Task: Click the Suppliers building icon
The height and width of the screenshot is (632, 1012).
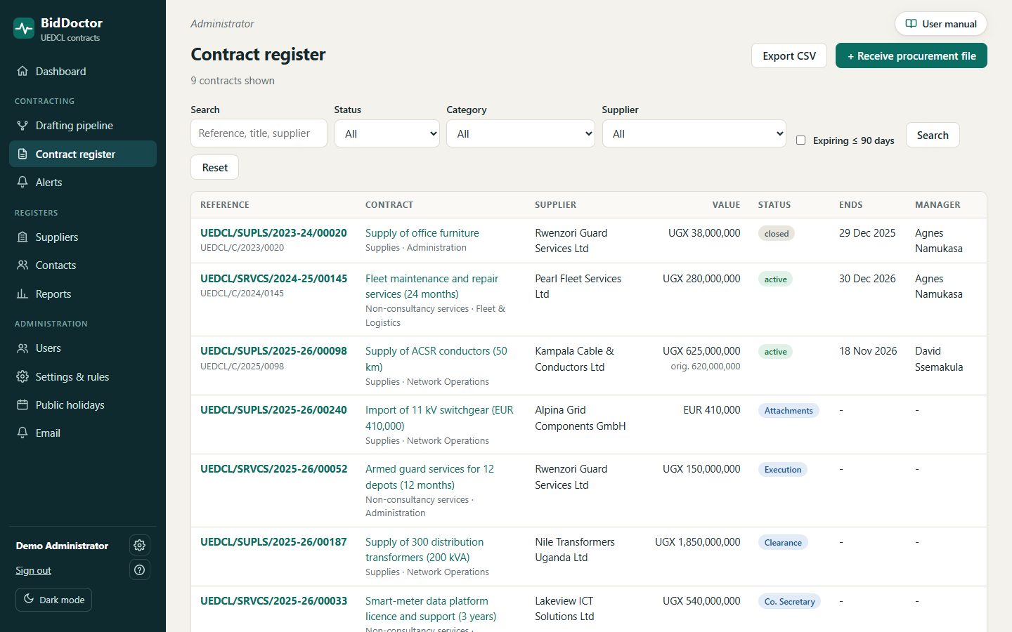Action: pos(22,237)
